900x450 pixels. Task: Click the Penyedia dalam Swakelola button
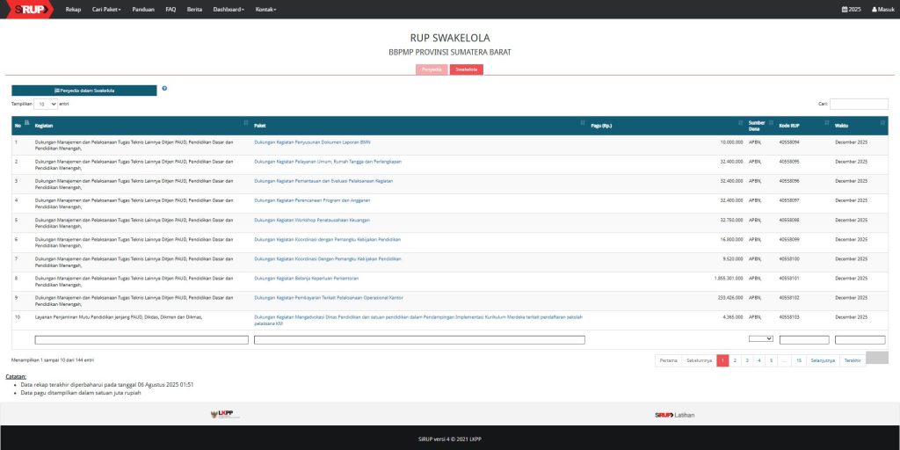pos(84,90)
